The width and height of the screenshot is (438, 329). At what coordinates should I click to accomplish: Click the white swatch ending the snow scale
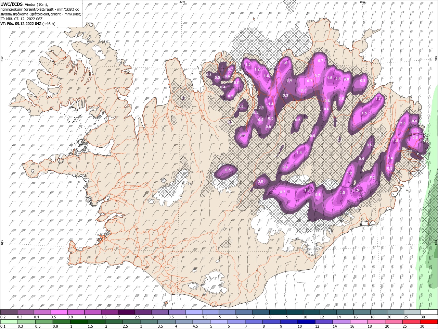click(429, 312)
